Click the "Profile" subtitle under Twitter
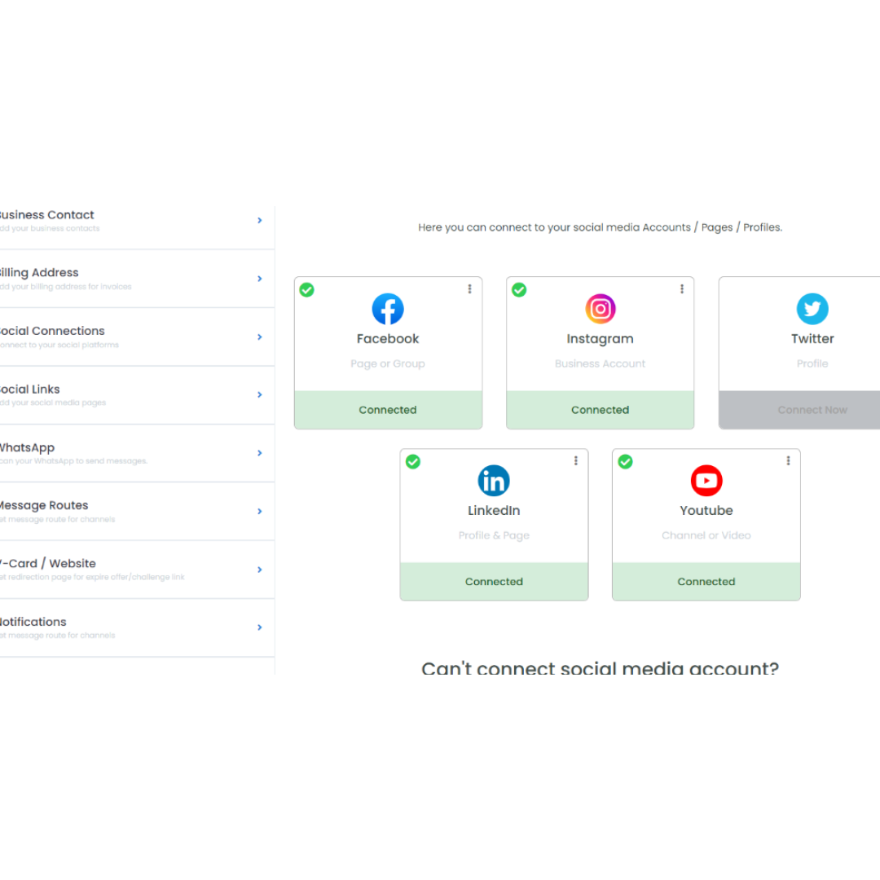The width and height of the screenshot is (880, 880). click(x=812, y=363)
